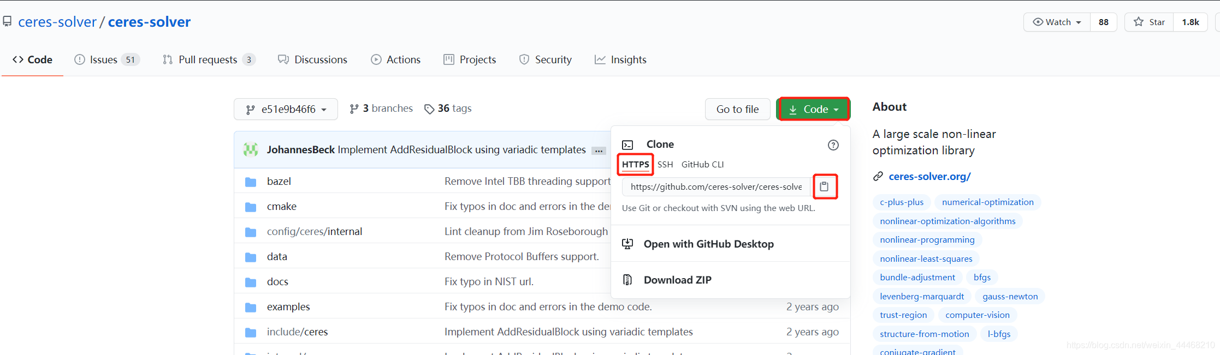Screen dimensions: 1220x355
Task: Open the ceres-solver organization link
Action: (57, 22)
